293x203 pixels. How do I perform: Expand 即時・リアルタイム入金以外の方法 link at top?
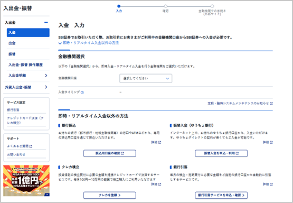tap(89, 43)
